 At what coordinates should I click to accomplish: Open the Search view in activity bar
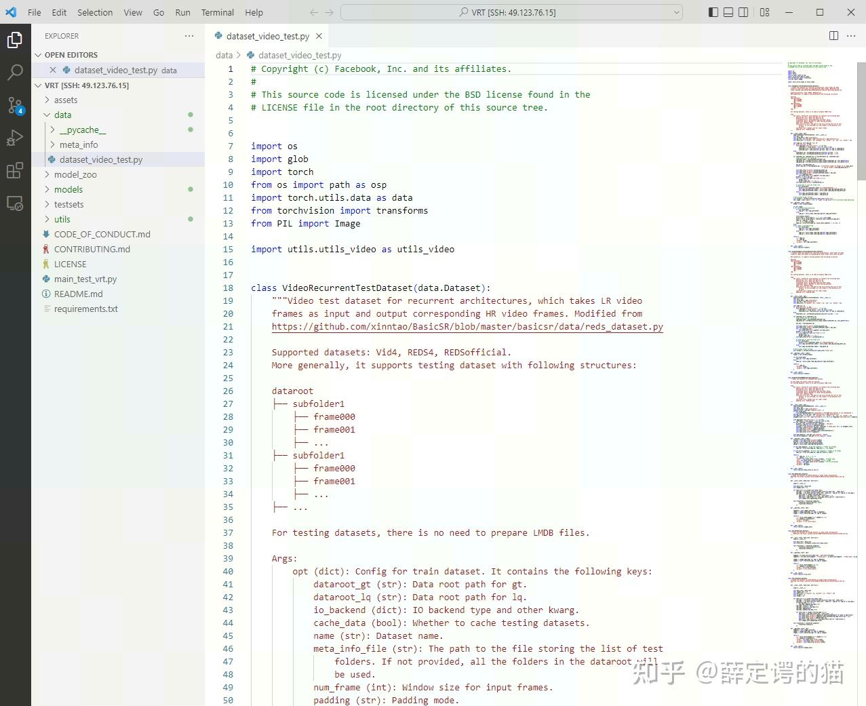click(15, 73)
